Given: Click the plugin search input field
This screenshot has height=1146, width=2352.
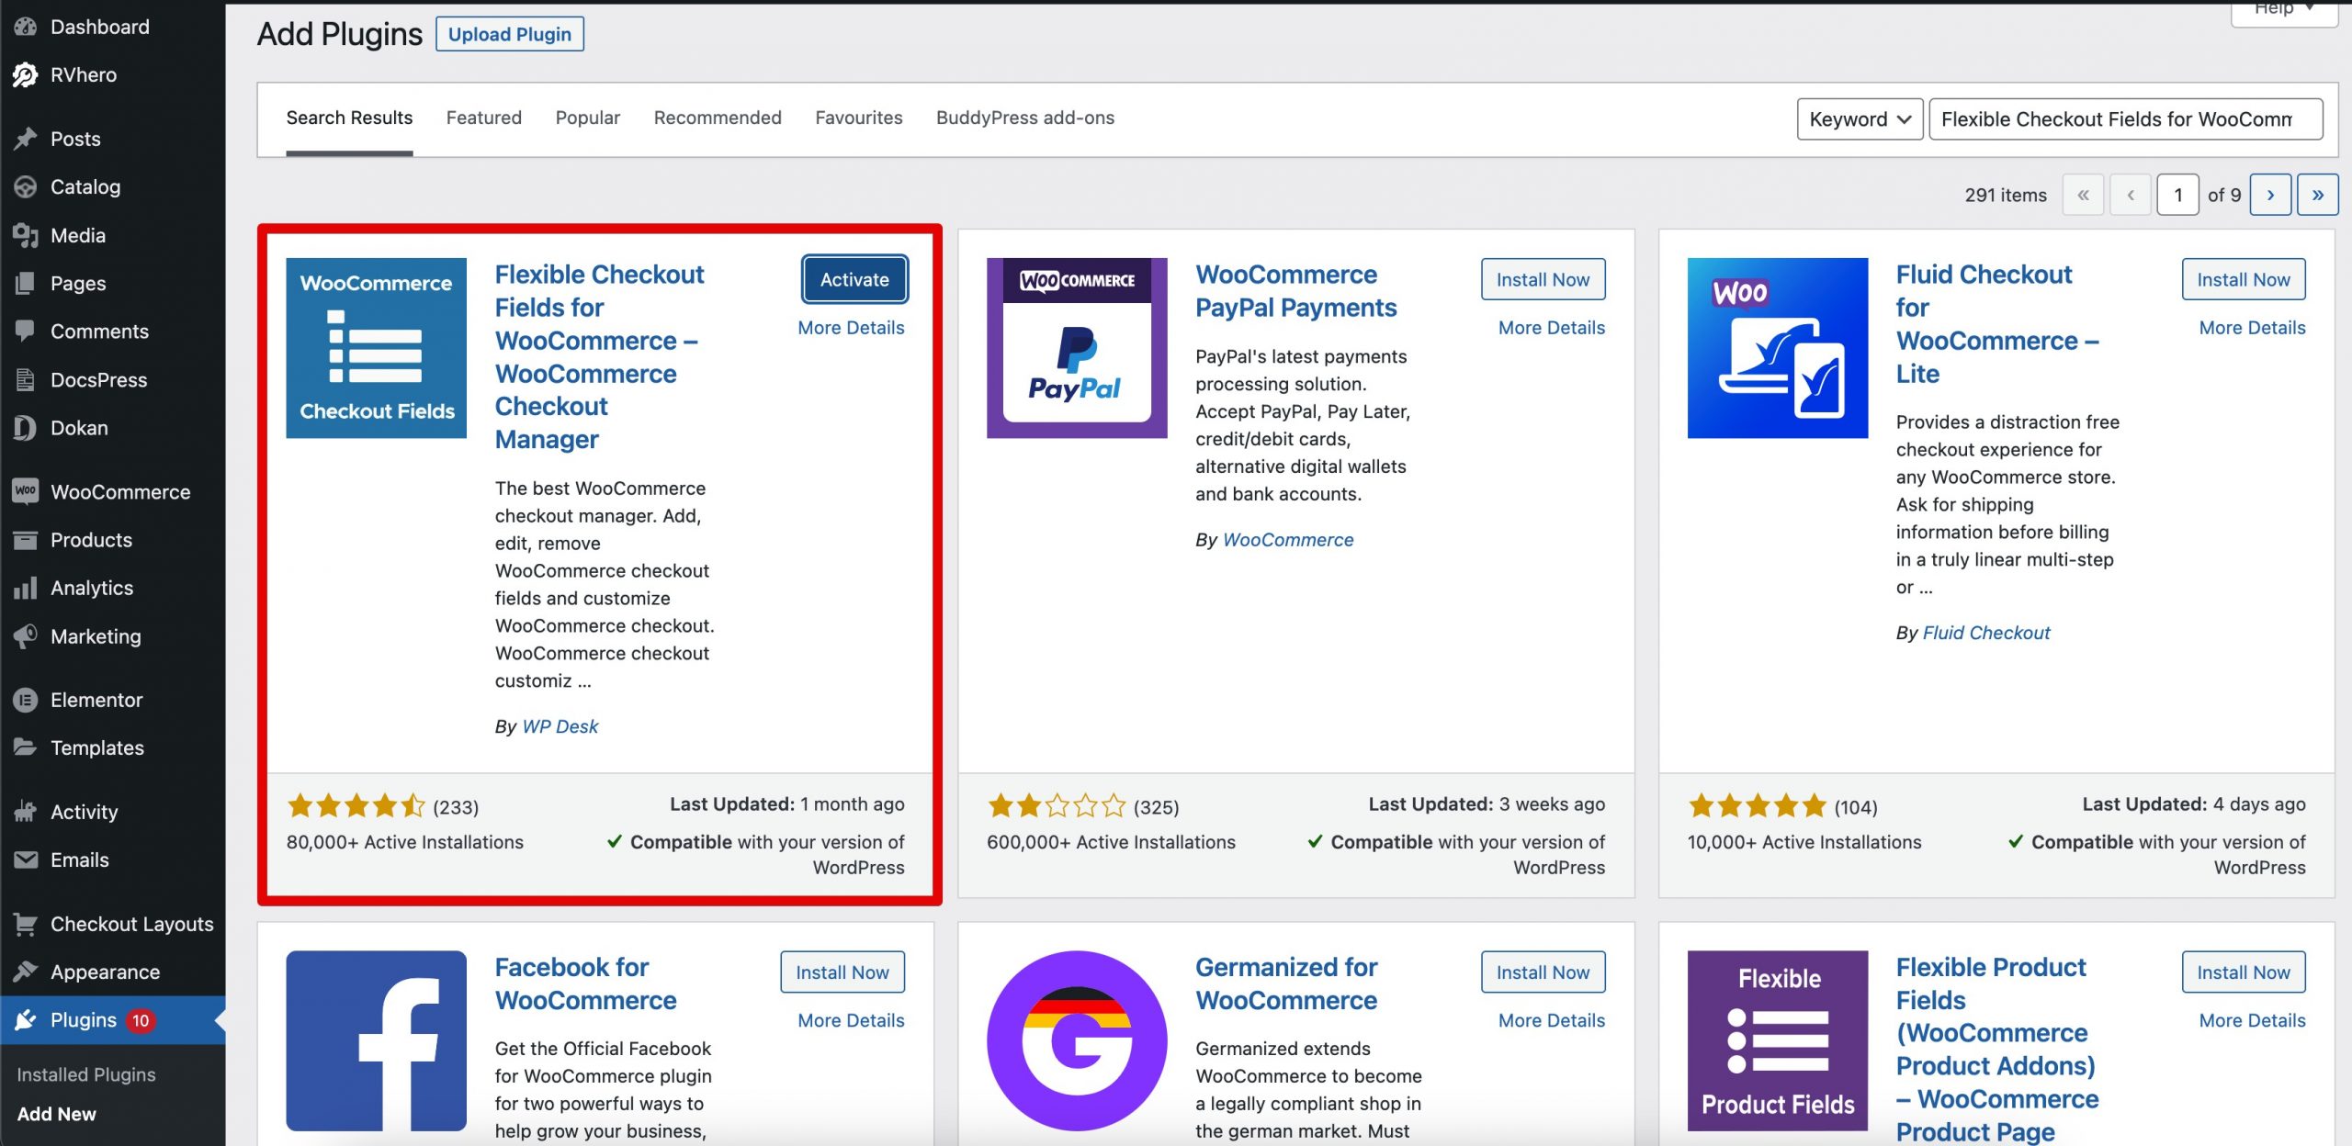Looking at the screenshot, I should 2126,119.
